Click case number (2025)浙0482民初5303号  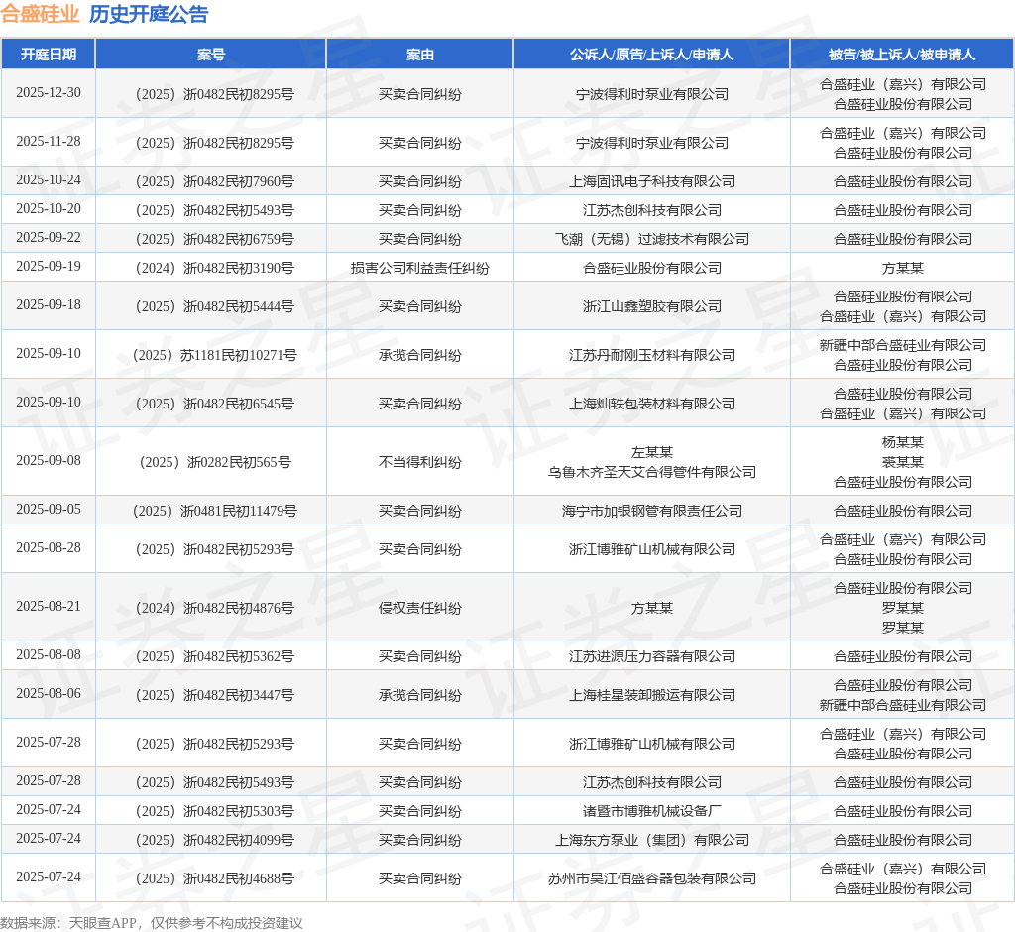[214, 811]
